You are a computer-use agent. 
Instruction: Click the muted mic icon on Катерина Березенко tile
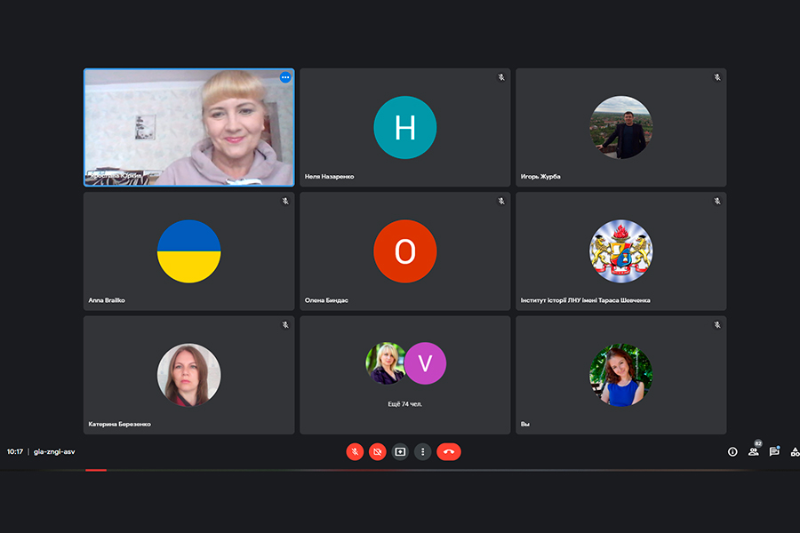click(x=285, y=325)
